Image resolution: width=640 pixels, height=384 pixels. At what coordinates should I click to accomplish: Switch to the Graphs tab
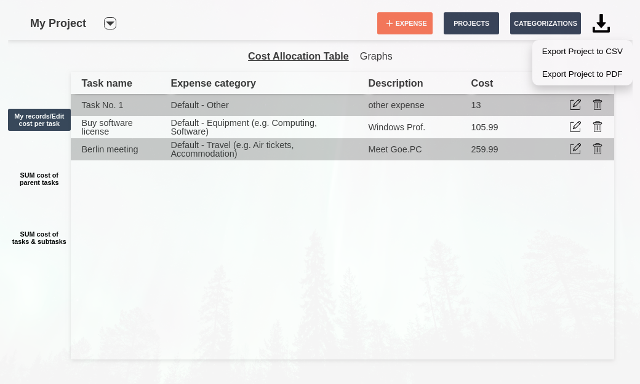376,57
